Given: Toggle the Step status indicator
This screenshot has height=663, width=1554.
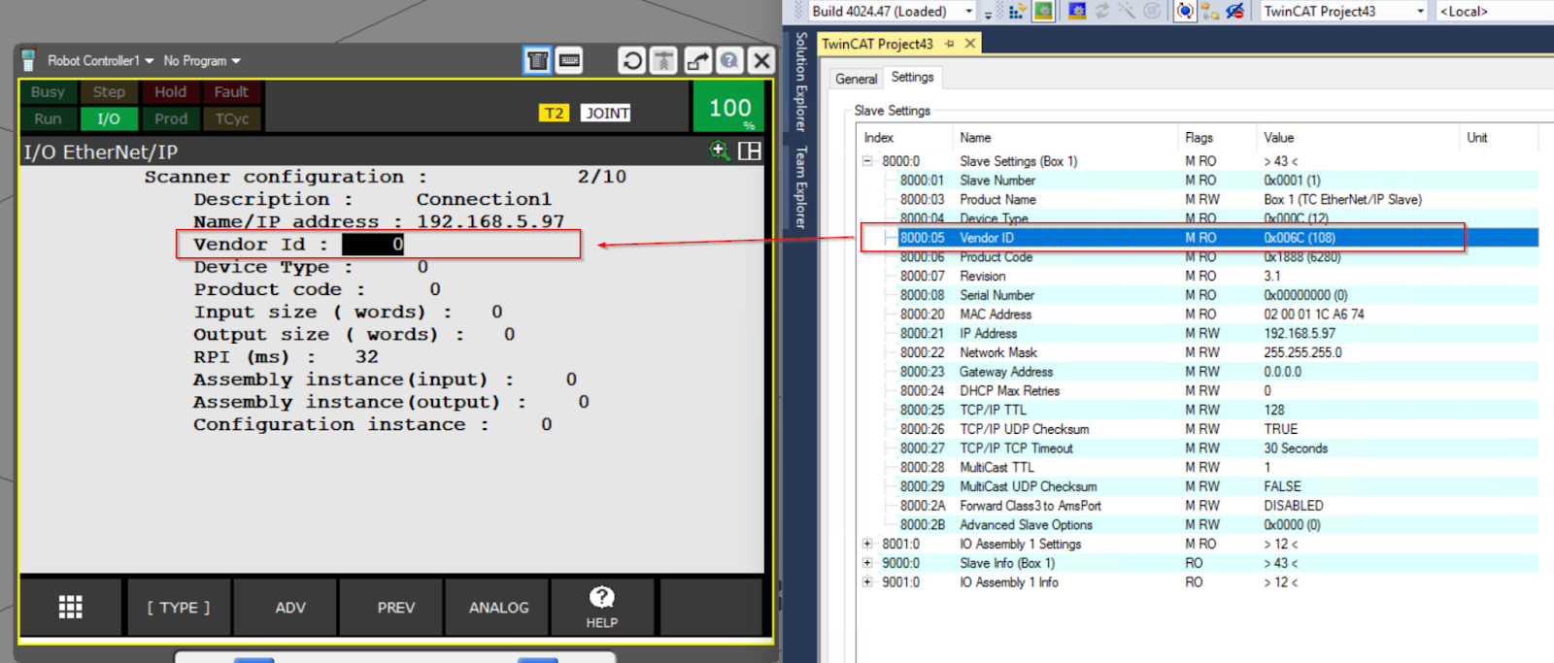Looking at the screenshot, I should (109, 91).
